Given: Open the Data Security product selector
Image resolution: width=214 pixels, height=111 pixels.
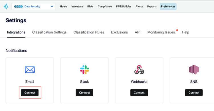Looking at the screenshot, I should (33, 7).
